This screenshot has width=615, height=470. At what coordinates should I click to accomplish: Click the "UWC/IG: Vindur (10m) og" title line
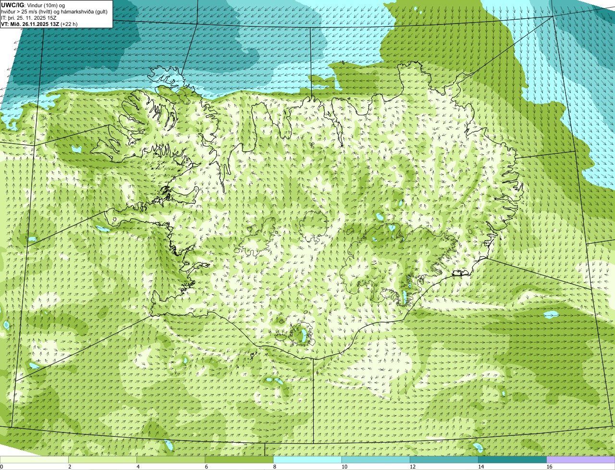point(33,5)
